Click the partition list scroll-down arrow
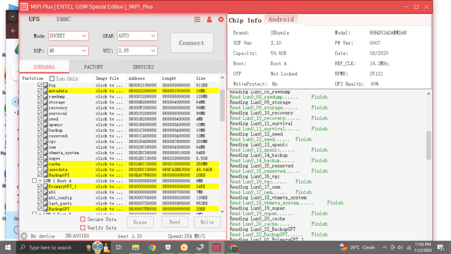The width and height of the screenshot is (451, 254). click(x=222, y=212)
